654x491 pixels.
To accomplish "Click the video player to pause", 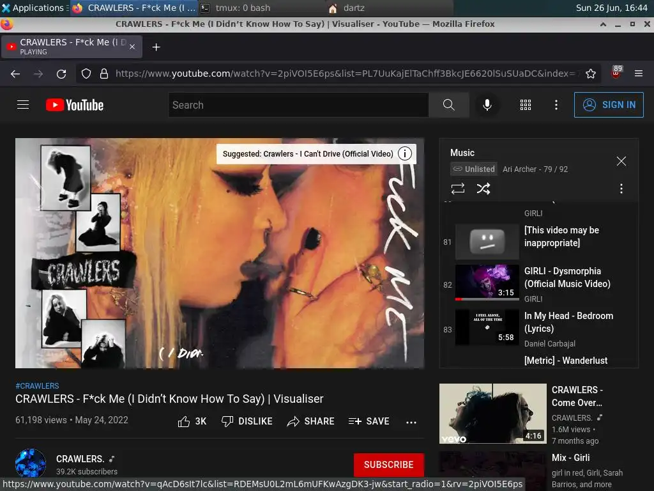I will 220,253.
